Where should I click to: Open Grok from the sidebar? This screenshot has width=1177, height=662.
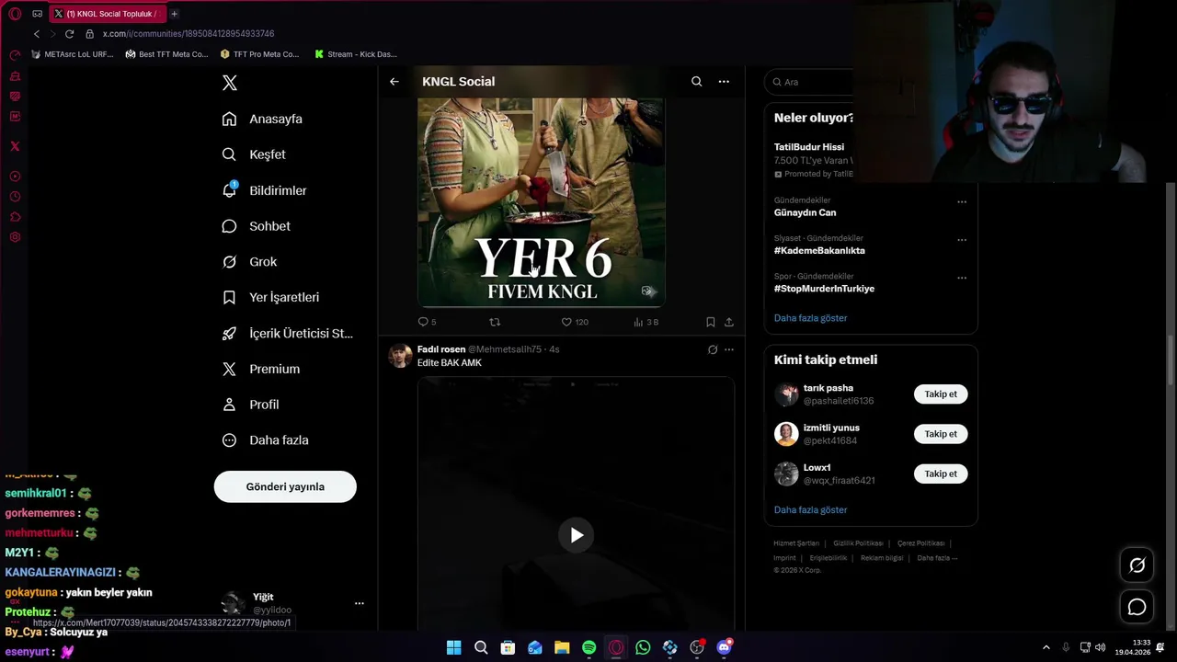click(249, 262)
